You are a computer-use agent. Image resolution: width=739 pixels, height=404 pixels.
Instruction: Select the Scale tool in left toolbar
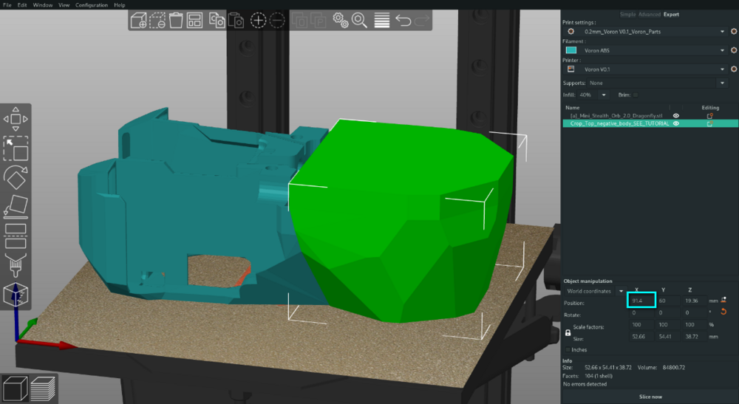16,148
